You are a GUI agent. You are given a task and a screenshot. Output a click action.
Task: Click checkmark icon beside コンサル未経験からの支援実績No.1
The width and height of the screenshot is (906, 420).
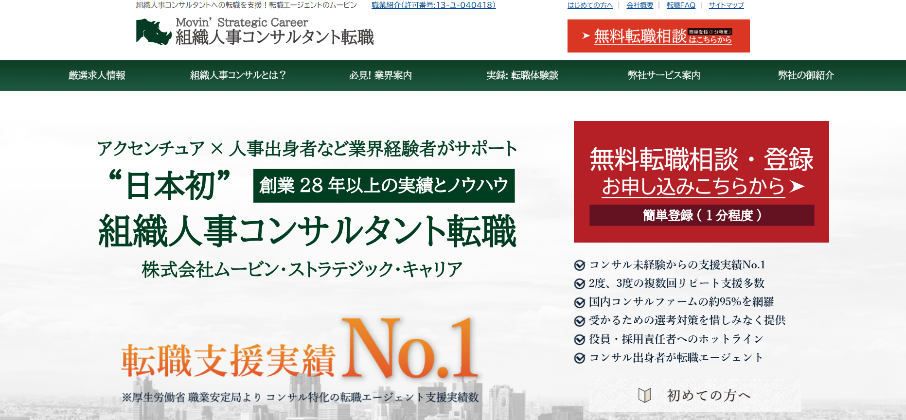(x=579, y=265)
